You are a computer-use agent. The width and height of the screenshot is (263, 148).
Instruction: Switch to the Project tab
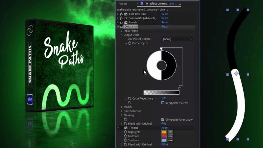click(x=123, y=4)
